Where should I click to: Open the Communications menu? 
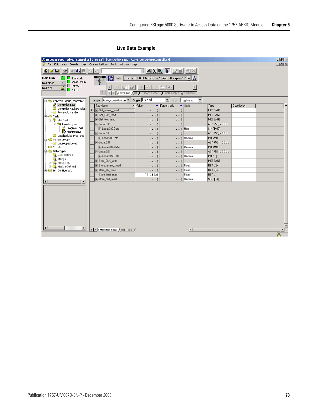click(x=99, y=64)
